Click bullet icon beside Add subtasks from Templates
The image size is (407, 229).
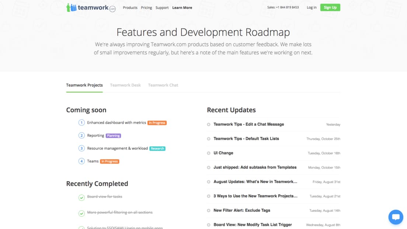click(208, 167)
